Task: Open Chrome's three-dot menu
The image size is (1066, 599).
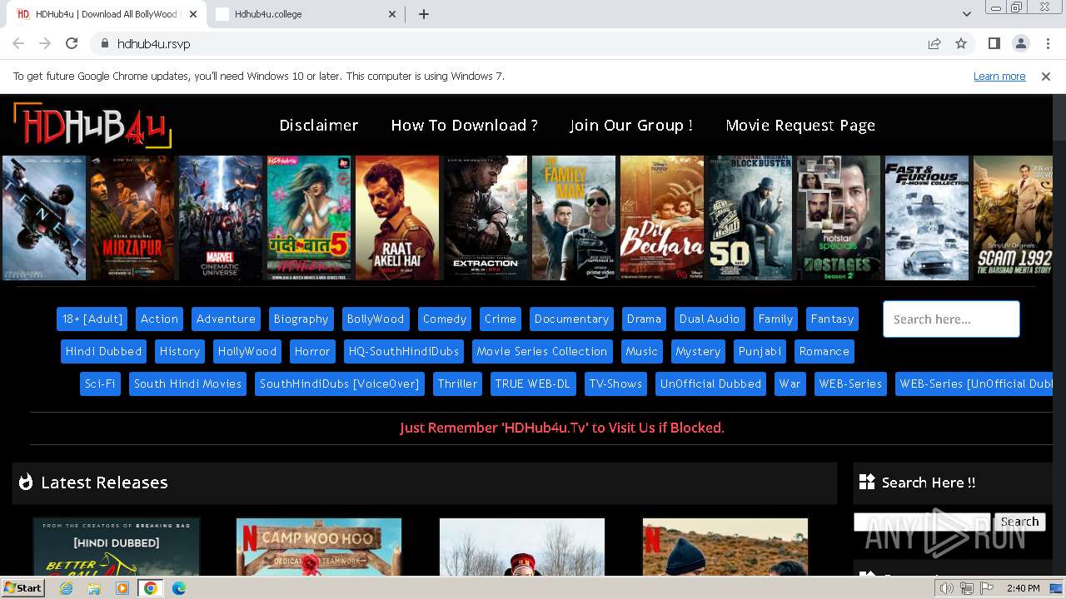Action: (1047, 43)
